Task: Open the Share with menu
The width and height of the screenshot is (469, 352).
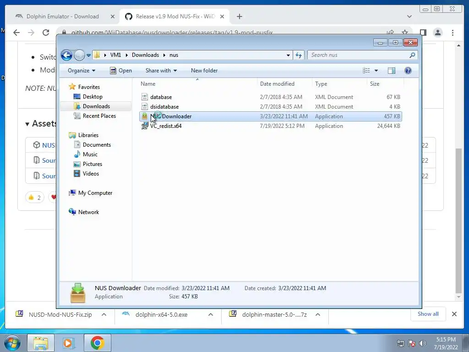Action: click(161, 70)
